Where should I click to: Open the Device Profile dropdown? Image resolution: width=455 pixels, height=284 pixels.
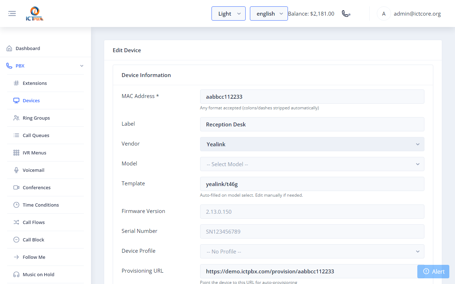(x=312, y=251)
